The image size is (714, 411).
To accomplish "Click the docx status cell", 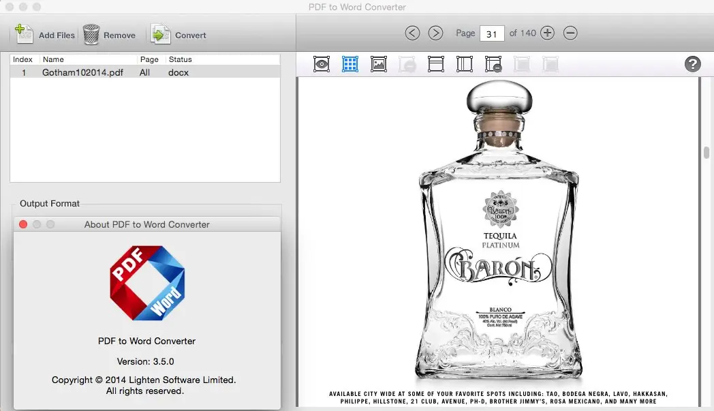I will click(x=178, y=72).
